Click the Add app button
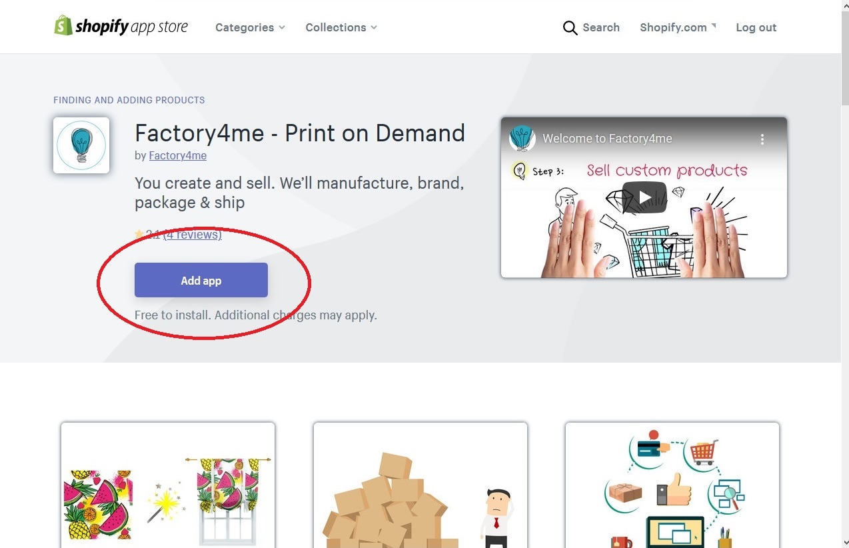 pos(201,280)
